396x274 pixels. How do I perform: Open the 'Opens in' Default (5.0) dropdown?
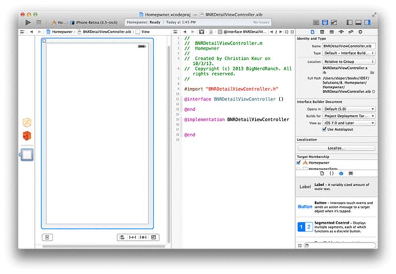click(x=348, y=109)
